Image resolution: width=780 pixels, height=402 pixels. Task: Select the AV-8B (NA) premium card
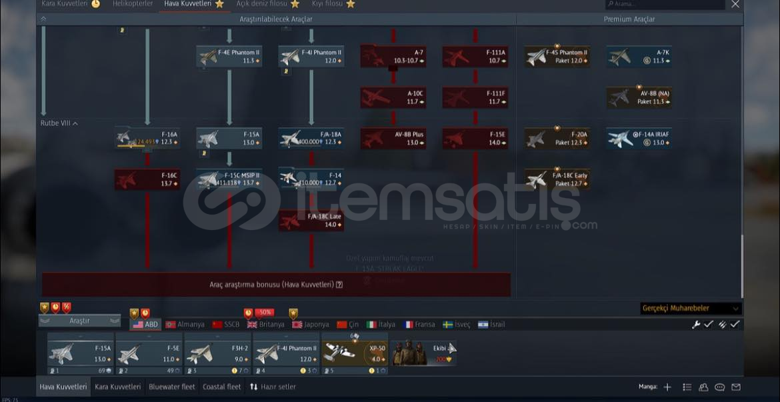[x=639, y=97]
